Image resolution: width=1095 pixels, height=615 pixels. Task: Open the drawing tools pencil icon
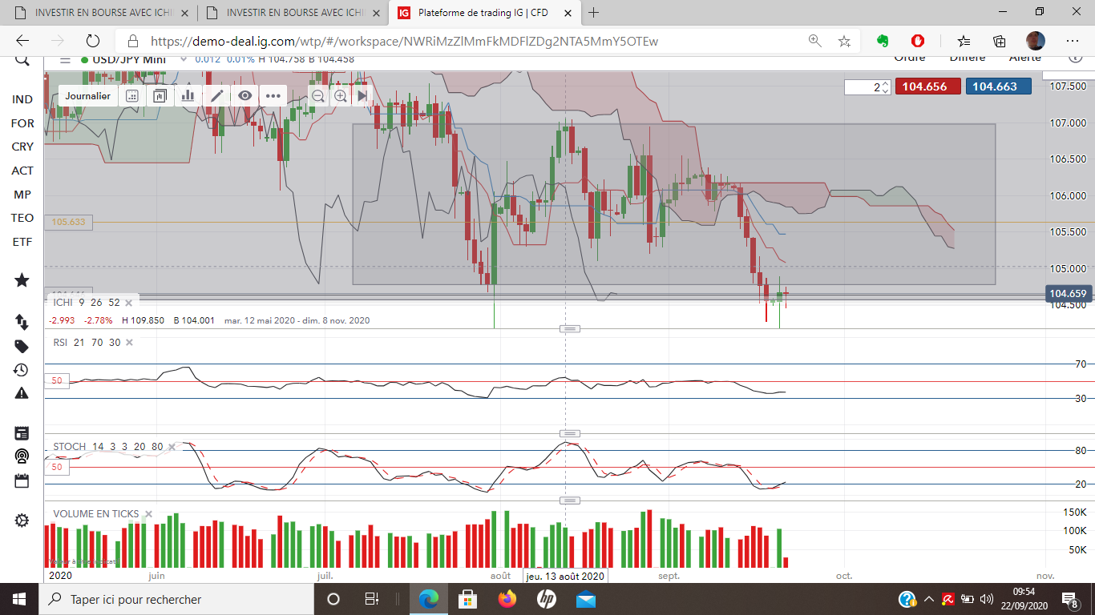(x=216, y=95)
